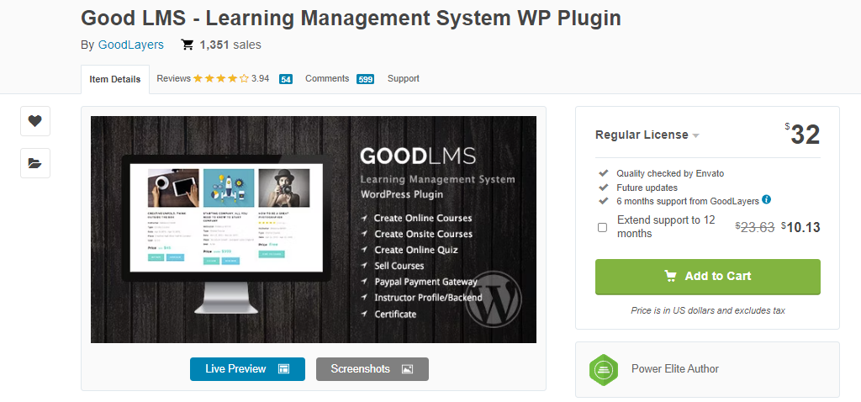
Task: Click the struck-through $23.63 price
Action: (x=755, y=227)
